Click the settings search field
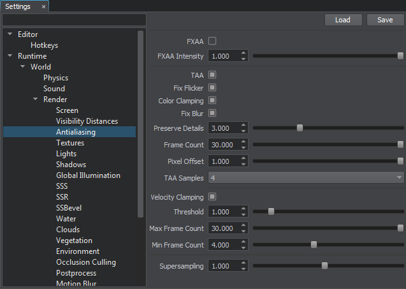The width and height of the screenshot is (406, 289). tap(74, 20)
